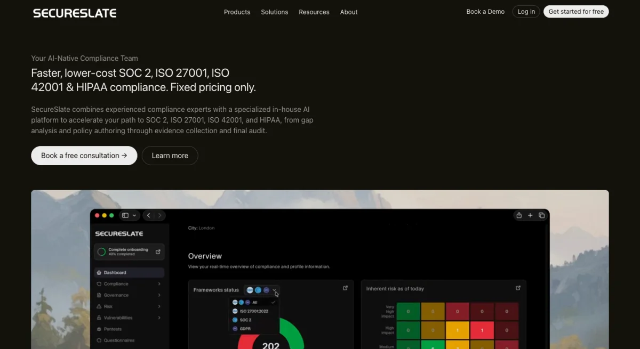Click the yellow High impact cell showing 1
This screenshot has height=349, width=640.
pos(457,330)
